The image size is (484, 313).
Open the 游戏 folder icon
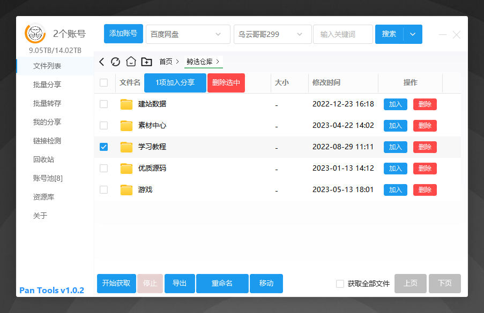click(x=126, y=189)
